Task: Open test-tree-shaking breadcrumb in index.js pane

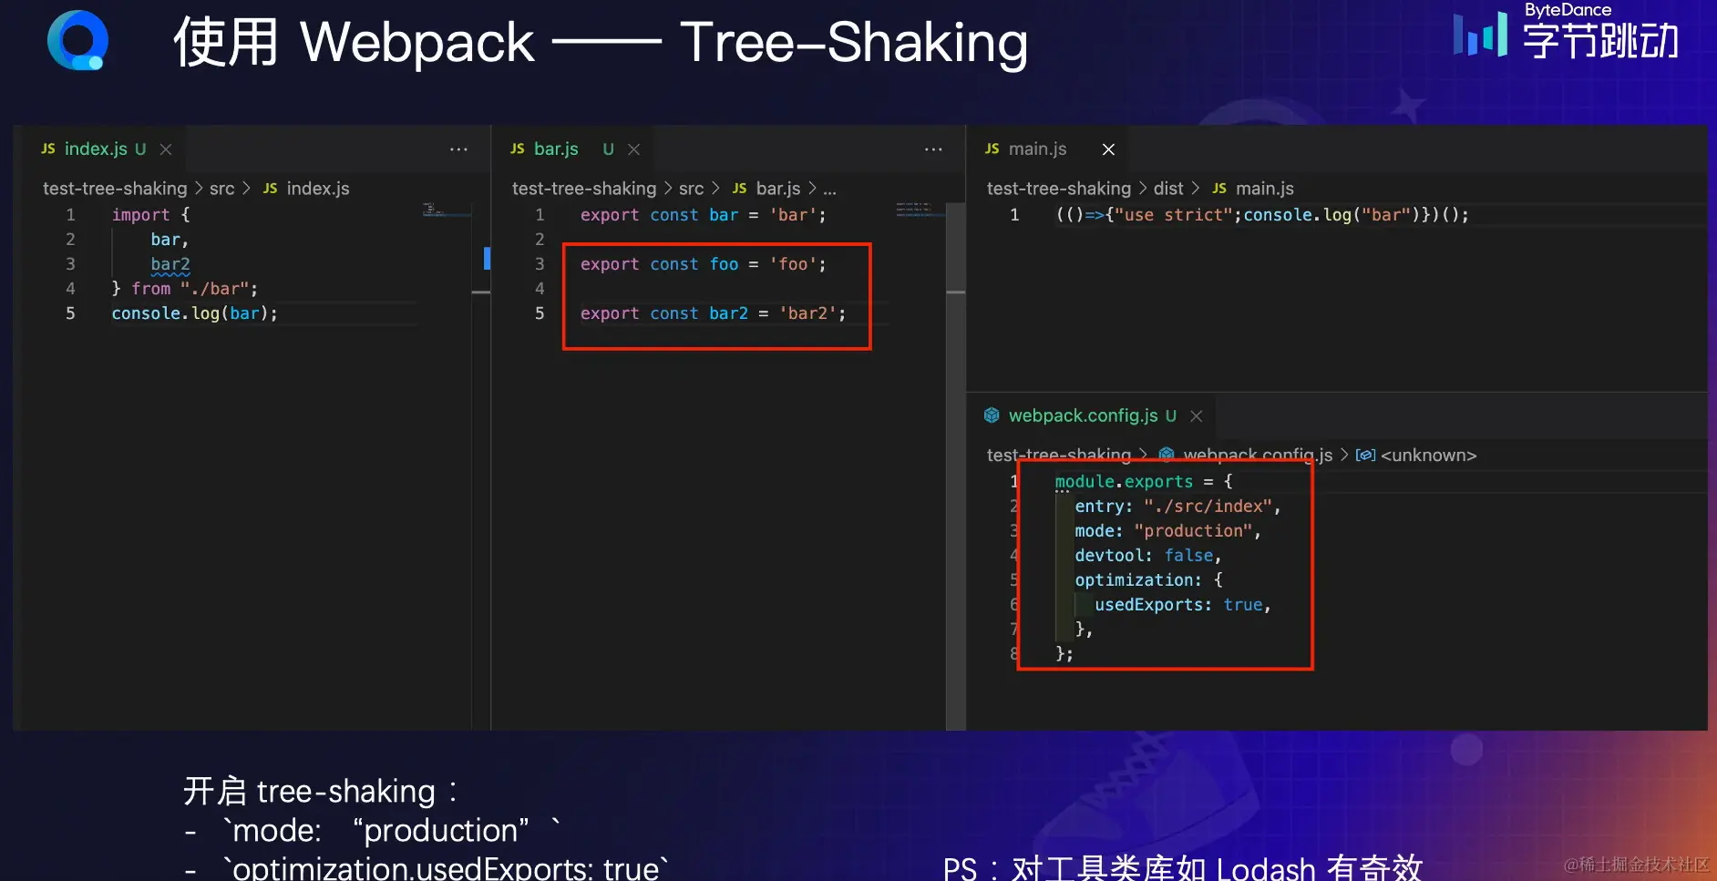Action: pyautogui.click(x=115, y=189)
